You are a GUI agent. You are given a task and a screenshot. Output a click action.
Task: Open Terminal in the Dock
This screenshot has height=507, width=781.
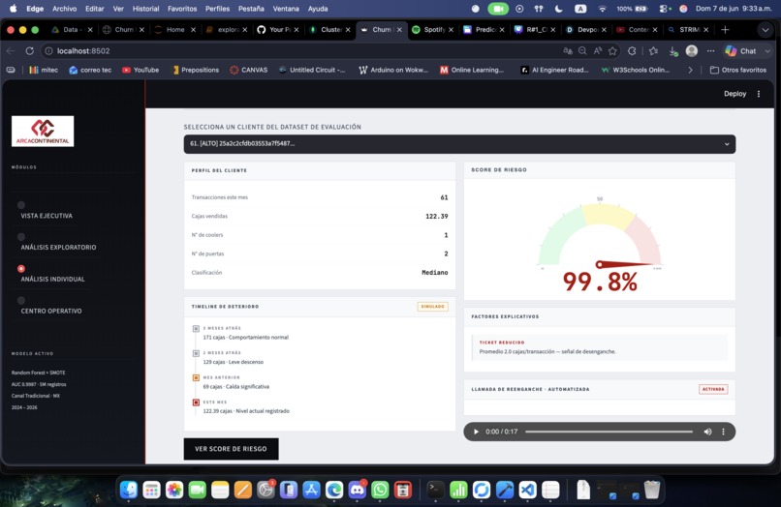(435, 491)
